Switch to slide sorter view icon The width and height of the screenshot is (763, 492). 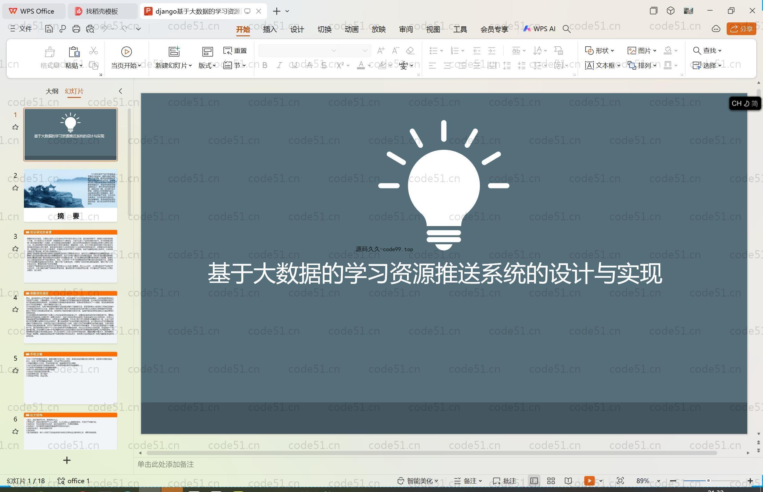pos(551,481)
